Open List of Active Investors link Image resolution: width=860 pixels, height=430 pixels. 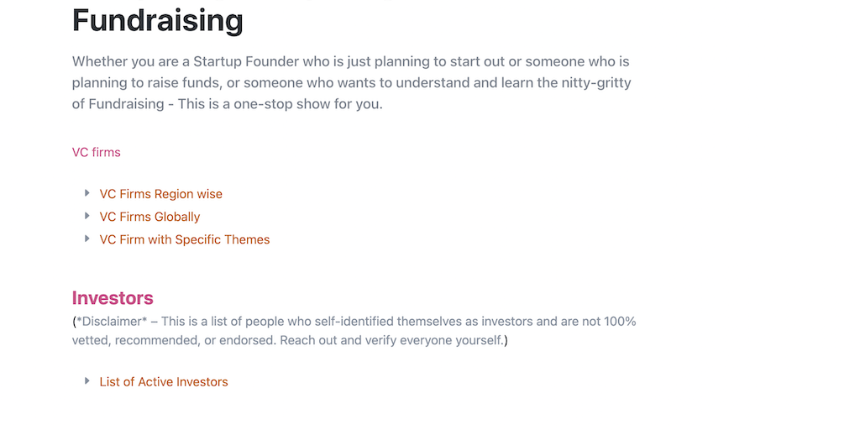tap(164, 382)
